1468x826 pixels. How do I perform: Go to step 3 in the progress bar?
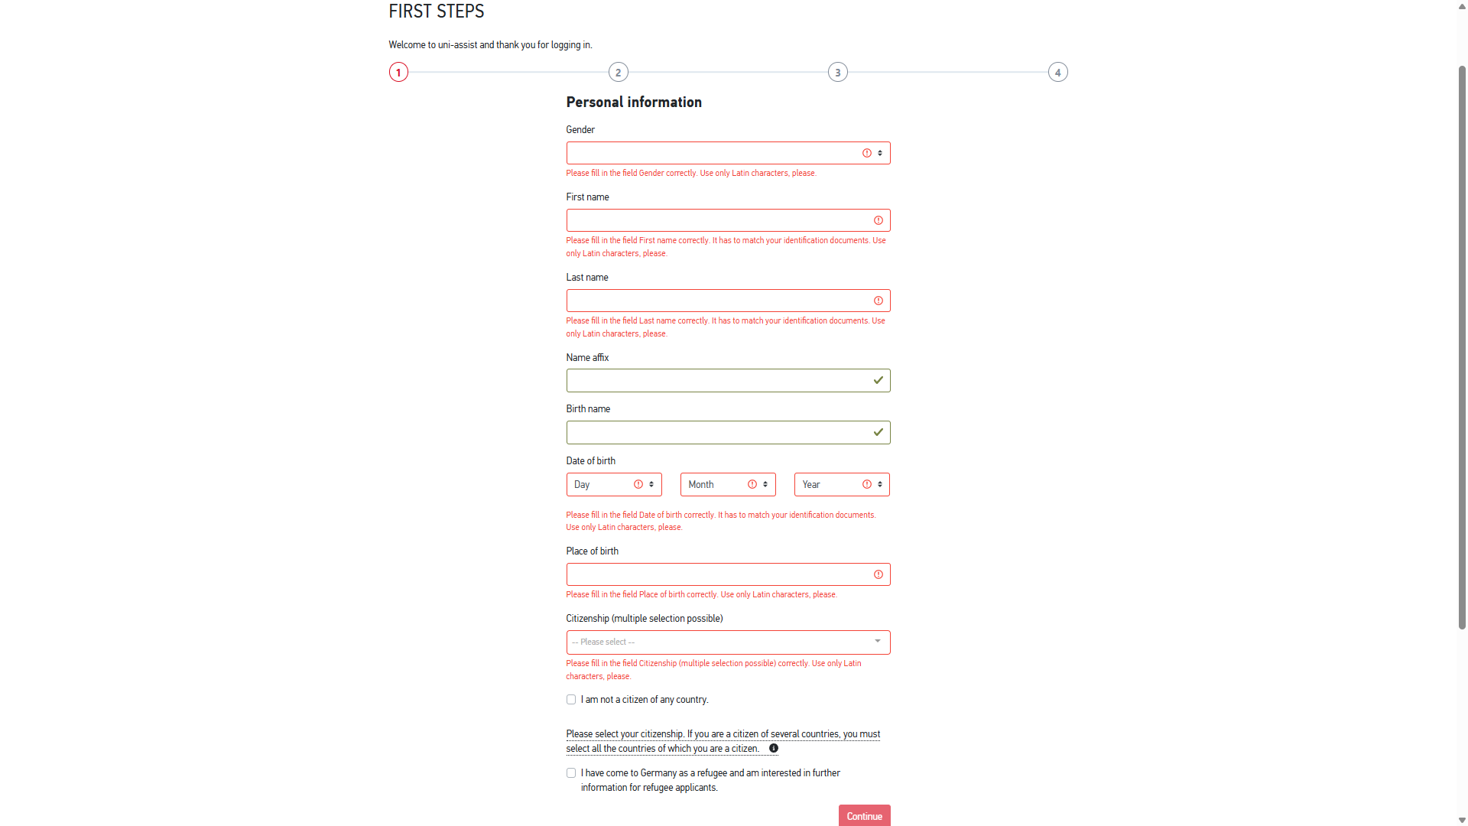(837, 73)
